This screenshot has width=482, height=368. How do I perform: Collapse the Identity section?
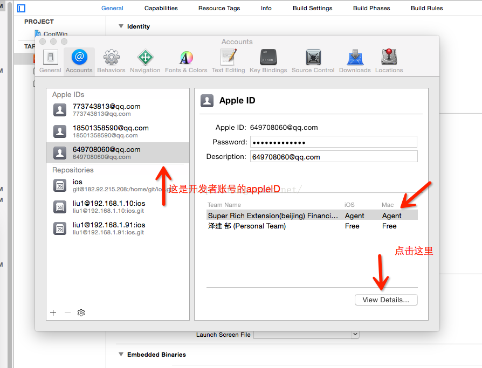click(x=121, y=26)
